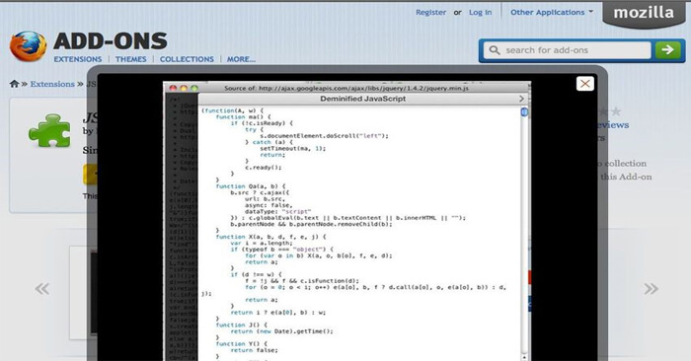The height and width of the screenshot is (361, 691).
Task: Click the scrollbar thumb in the code panel
Action: point(524,111)
